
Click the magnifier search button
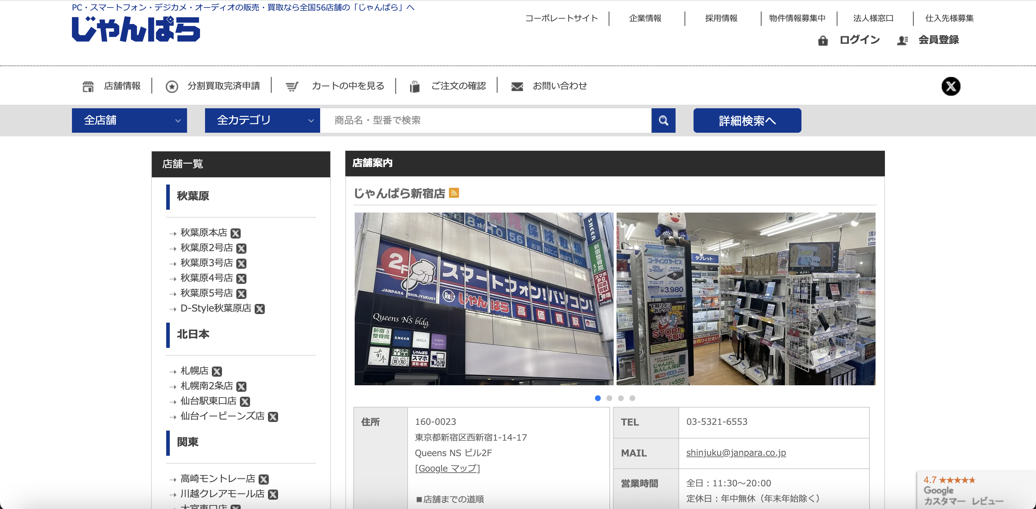[663, 120]
